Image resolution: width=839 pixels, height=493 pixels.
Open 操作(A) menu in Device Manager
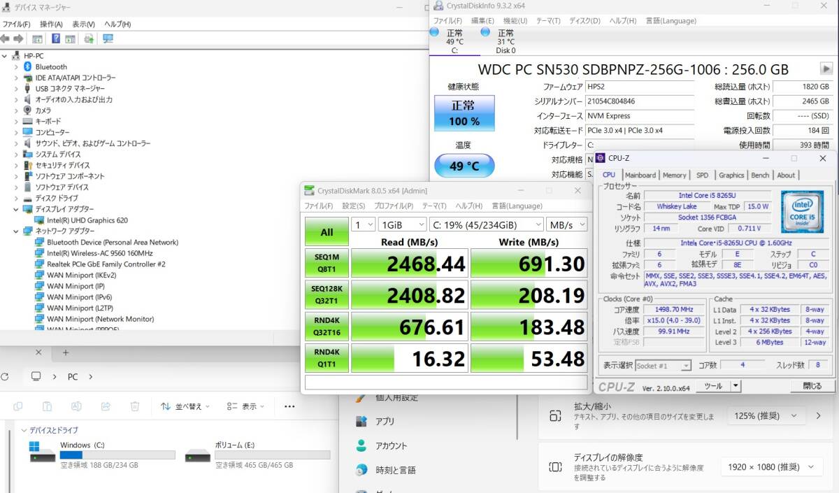click(50, 24)
